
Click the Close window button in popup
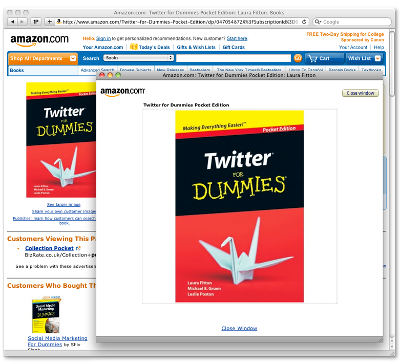pyautogui.click(x=360, y=93)
